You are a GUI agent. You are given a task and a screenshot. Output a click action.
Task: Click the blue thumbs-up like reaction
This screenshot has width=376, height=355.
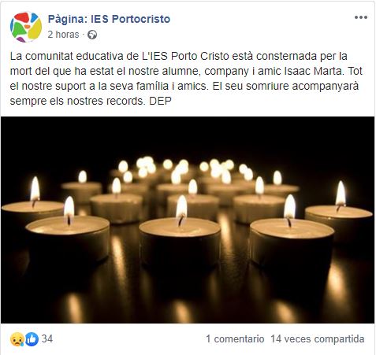pos(32,339)
